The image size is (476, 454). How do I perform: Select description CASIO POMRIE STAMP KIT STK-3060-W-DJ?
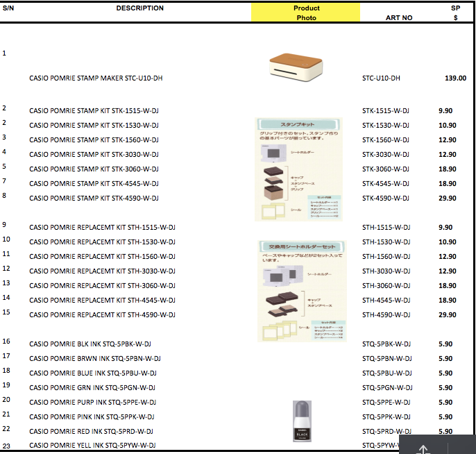tap(94, 169)
